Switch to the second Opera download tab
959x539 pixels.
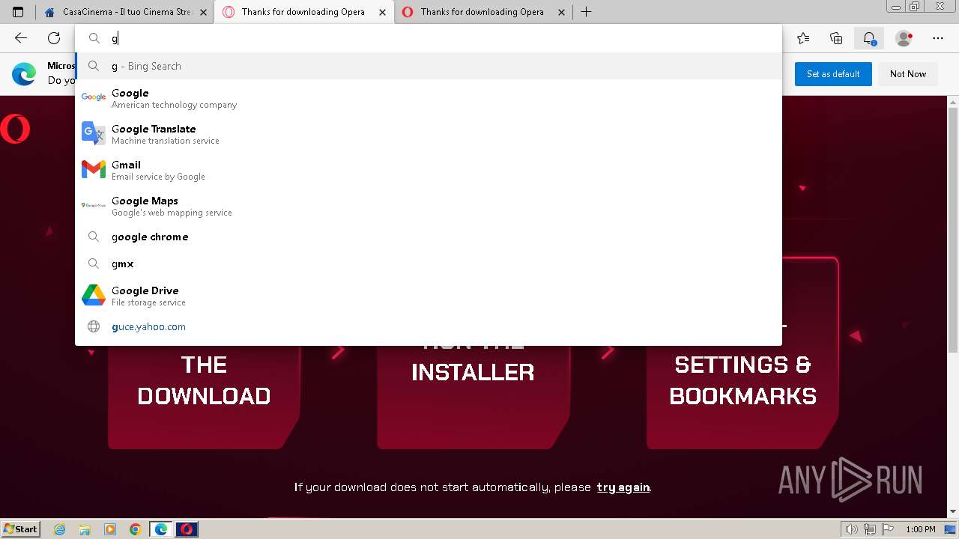pyautogui.click(x=482, y=12)
